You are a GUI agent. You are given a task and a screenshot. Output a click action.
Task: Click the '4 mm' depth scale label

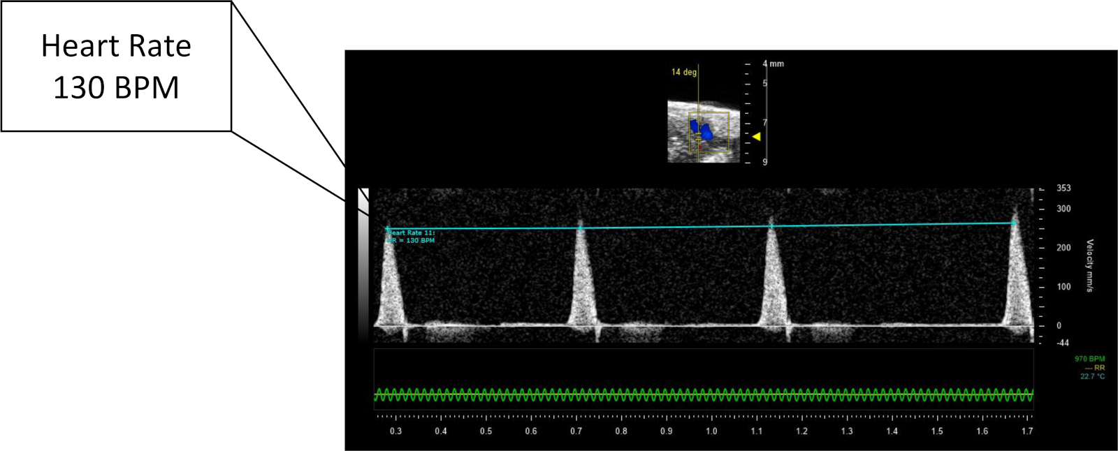(x=773, y=64)
